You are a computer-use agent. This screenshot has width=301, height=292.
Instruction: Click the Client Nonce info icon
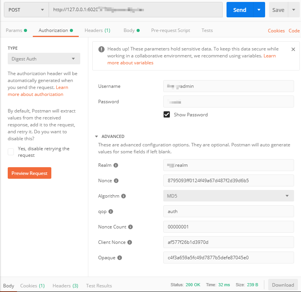(130, 242)
